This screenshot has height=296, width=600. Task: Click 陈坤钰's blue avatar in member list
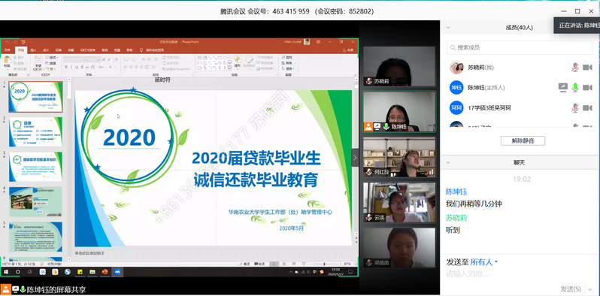point(456,88)
